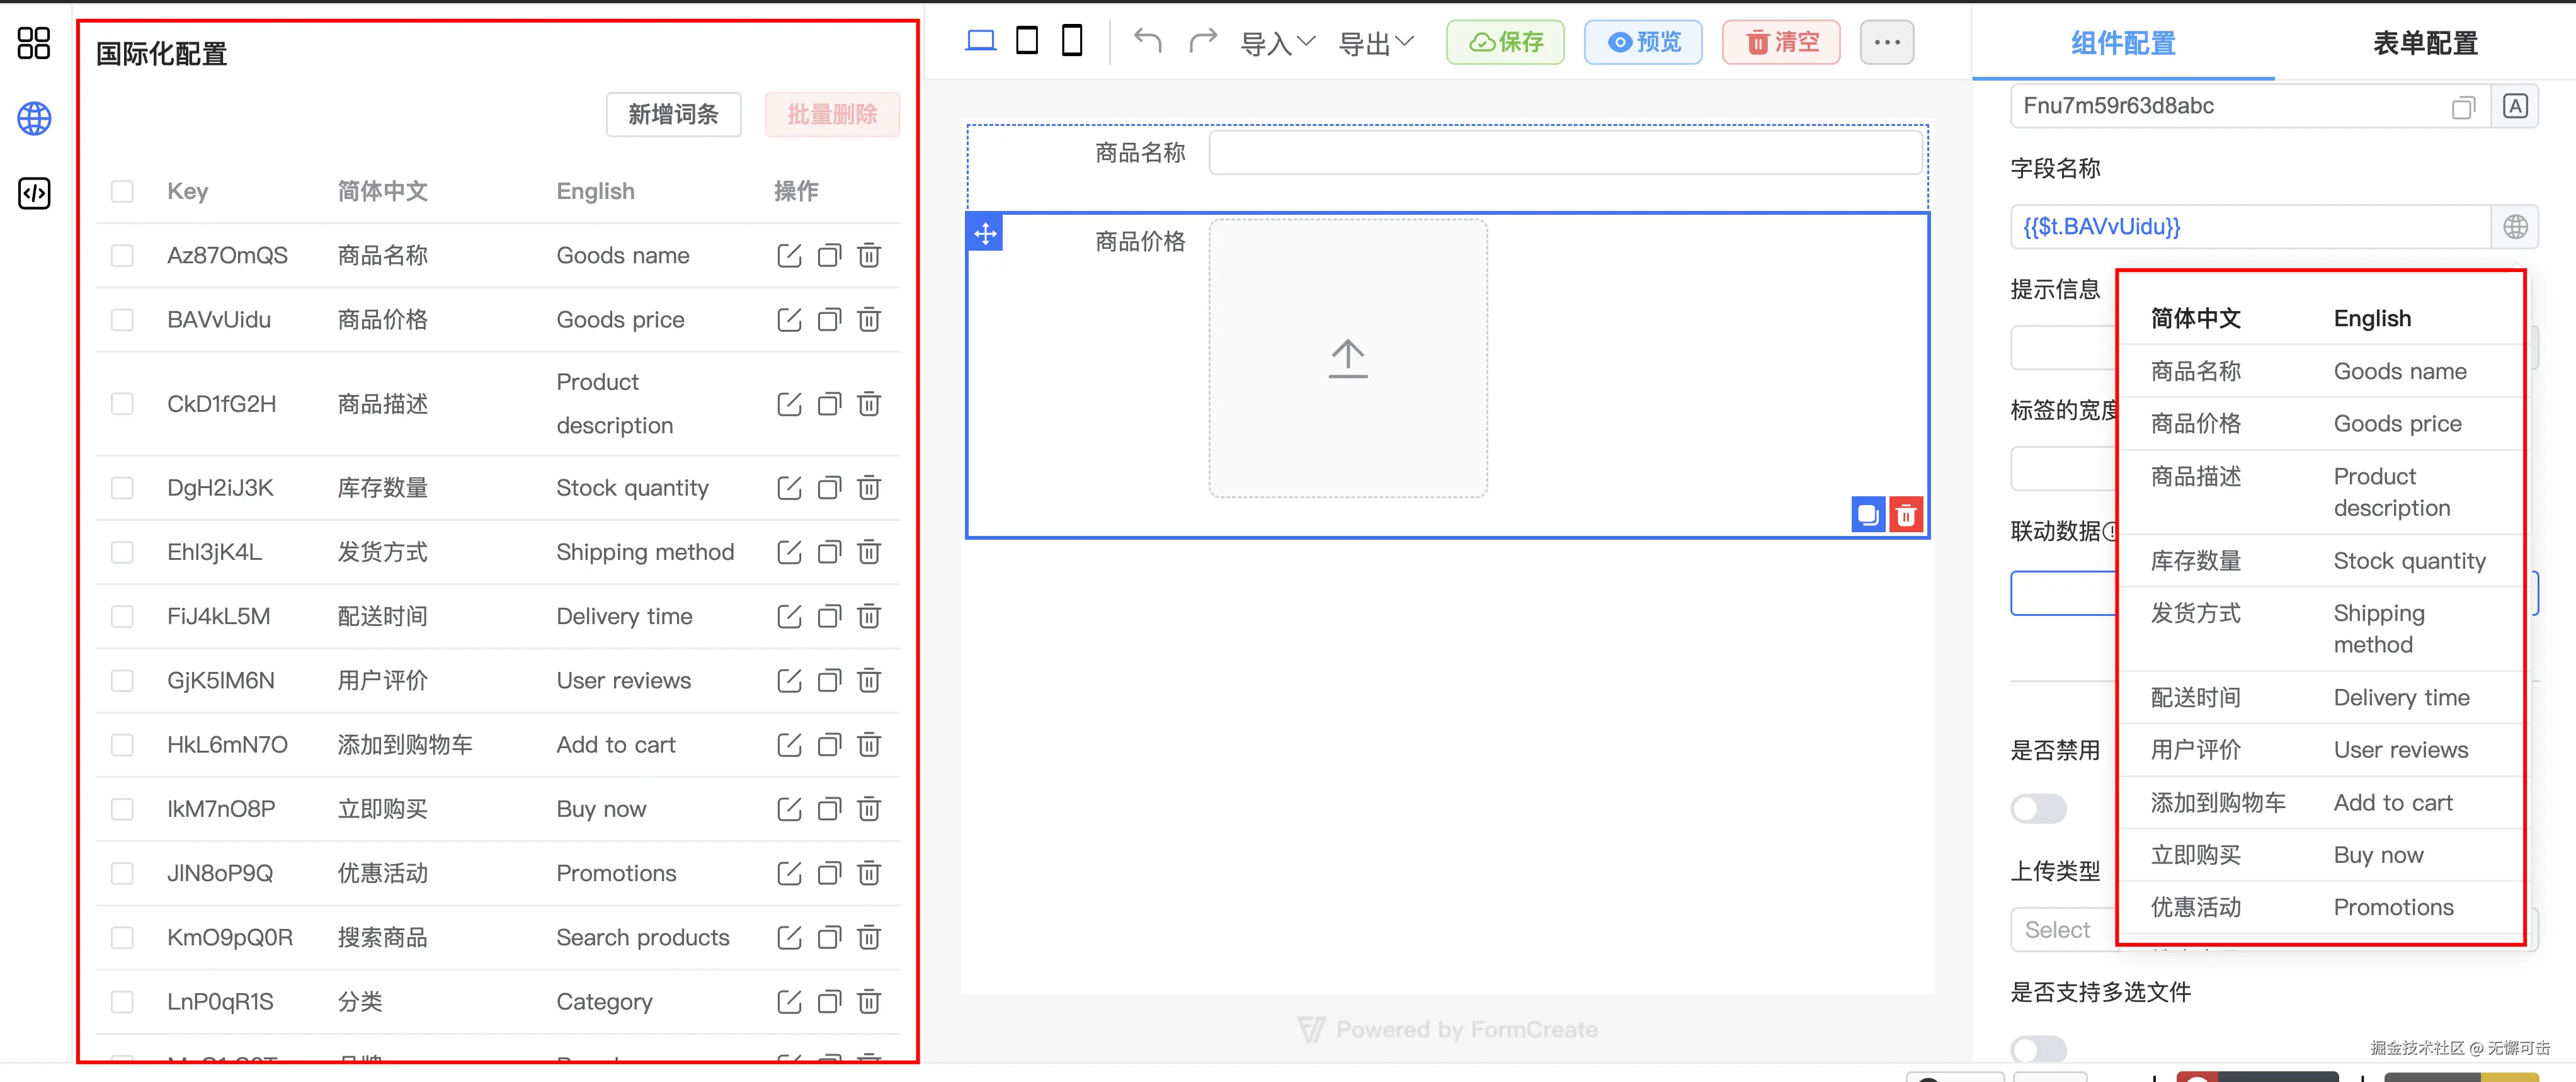Toggle the 是否禁用 switch

[2038, 808]
